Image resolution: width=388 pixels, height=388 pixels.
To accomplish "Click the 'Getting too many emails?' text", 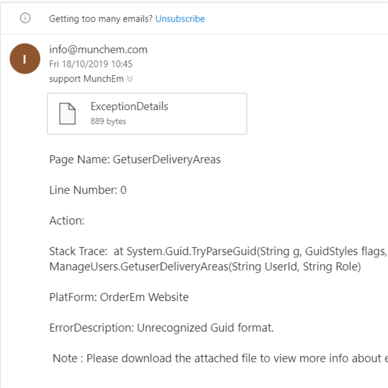I will pos(101,19).
